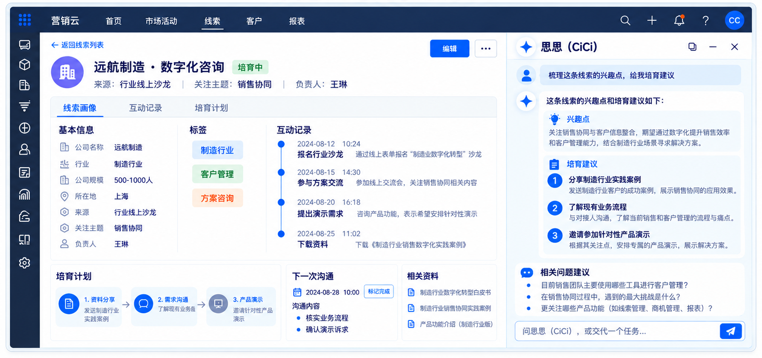Open 市场活动 in top navigation

tap(161, 21)
